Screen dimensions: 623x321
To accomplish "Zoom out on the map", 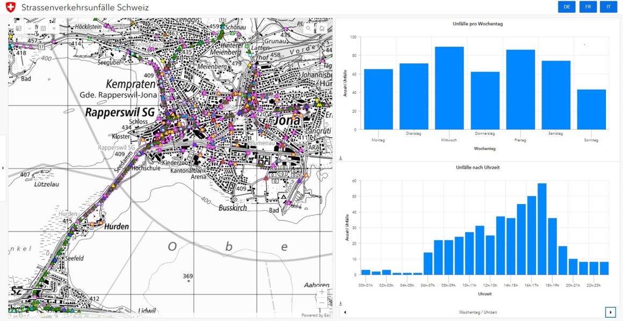I will click(322, 303).
